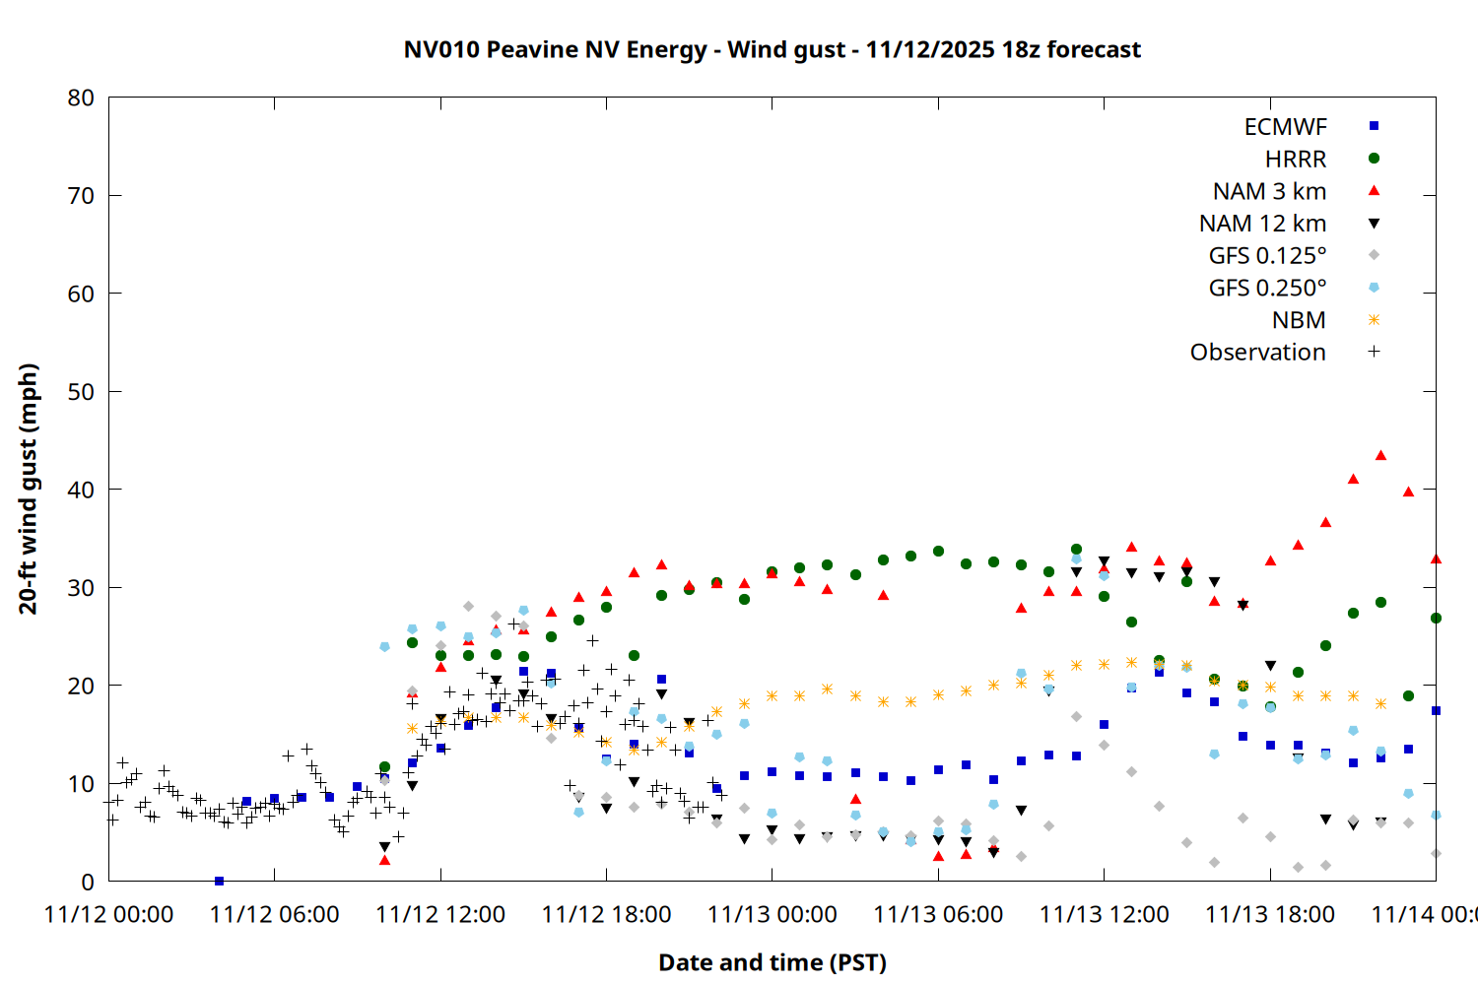Select the HRRR legend label text
Viewport: 1478px width, 985px height.
(1296, 160)
